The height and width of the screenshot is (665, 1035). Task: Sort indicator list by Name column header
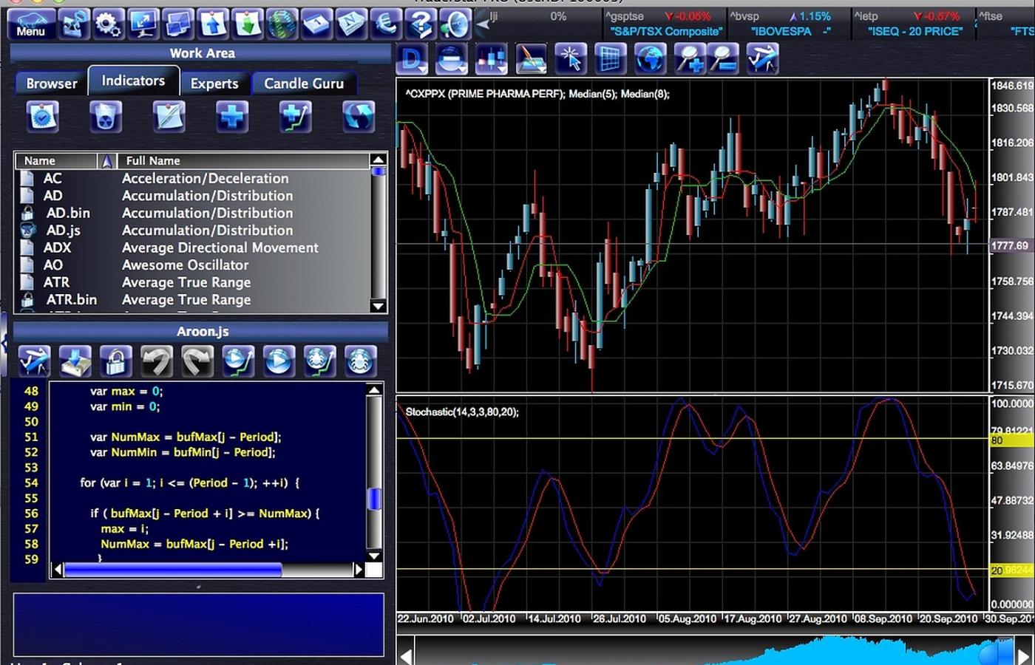[55, 160]
